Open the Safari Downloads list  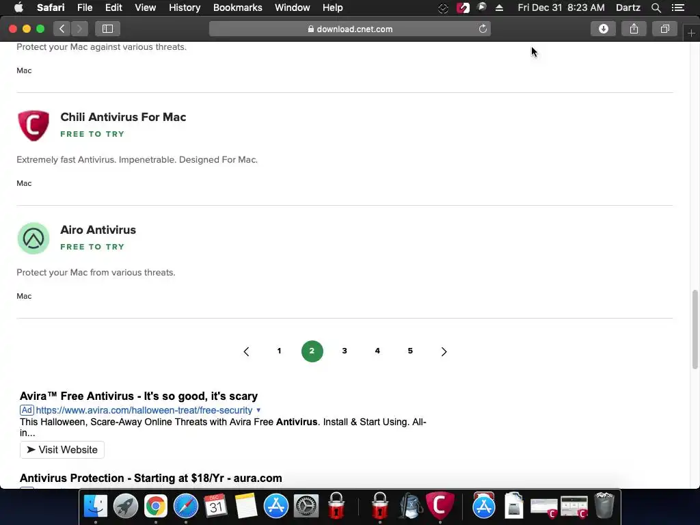click(603, 29)
